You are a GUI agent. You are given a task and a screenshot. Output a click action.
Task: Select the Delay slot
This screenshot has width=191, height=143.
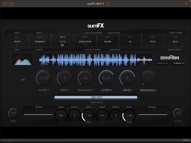click(175, 41)
